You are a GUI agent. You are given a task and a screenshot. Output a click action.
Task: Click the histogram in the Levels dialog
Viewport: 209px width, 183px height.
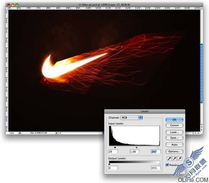coord(134,136)
